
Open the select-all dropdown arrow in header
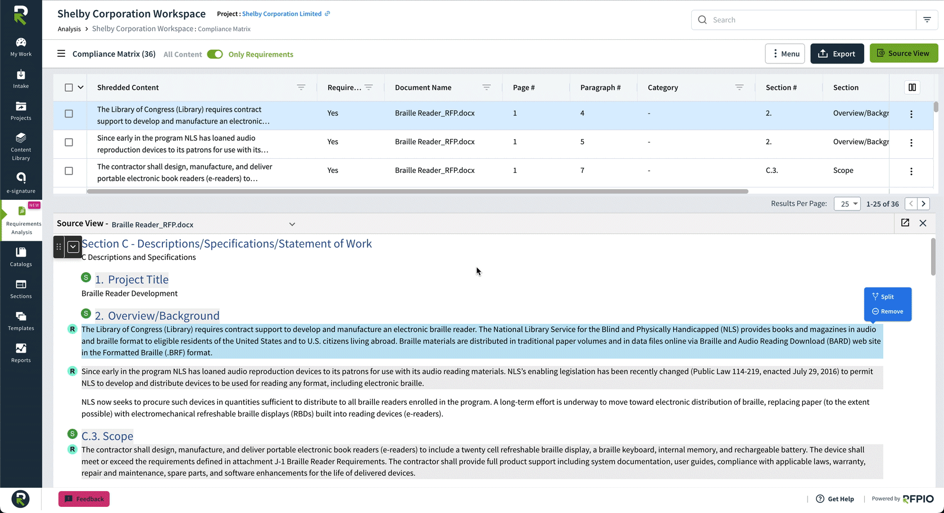[80, 88]
